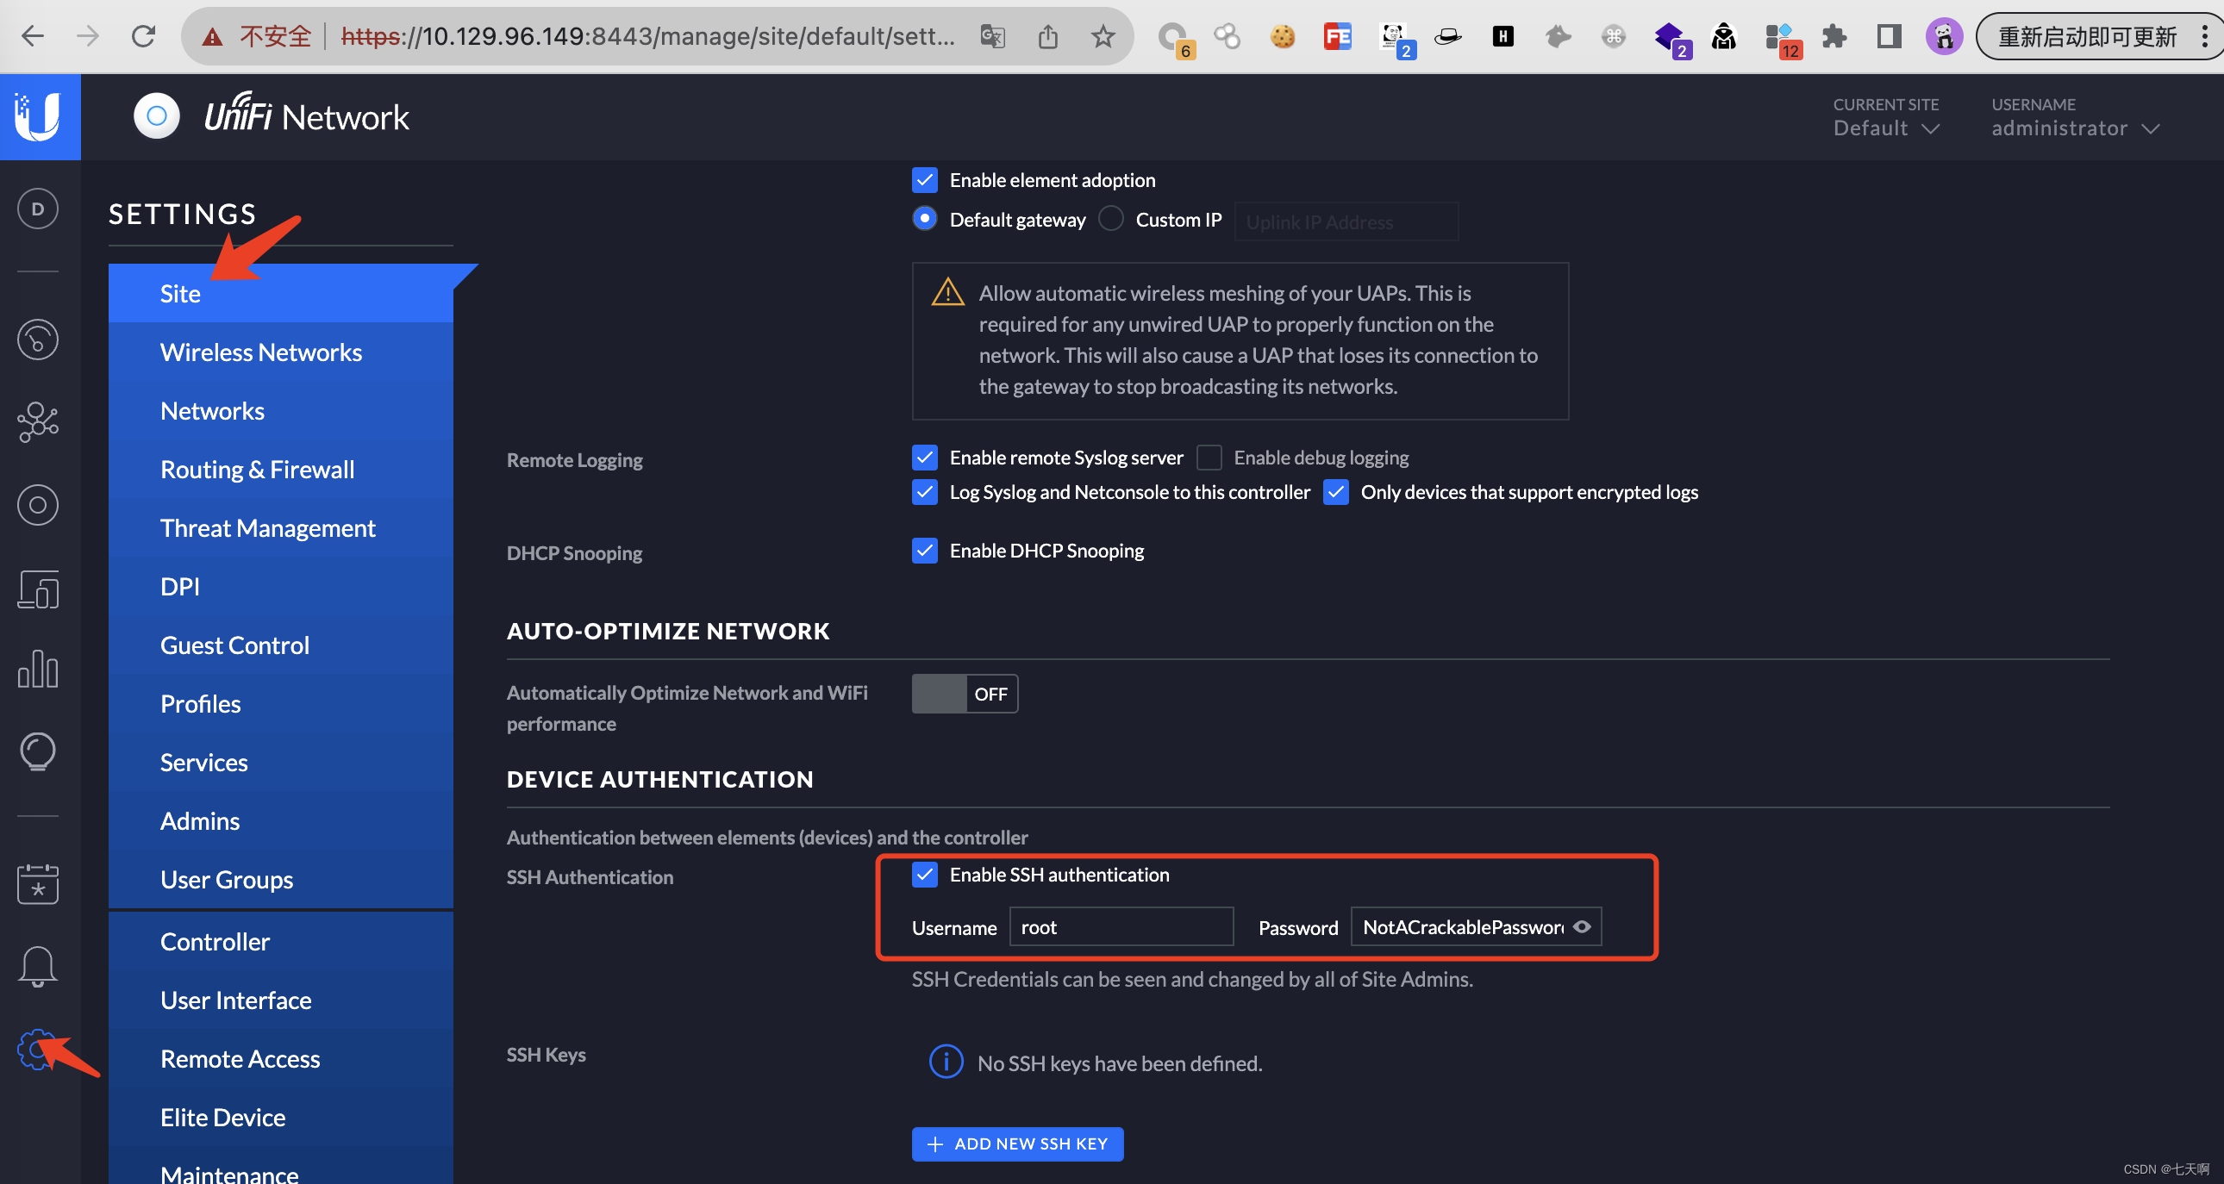The image size is (2224, 1184).
Task: Open the Alerts bell icon
Action: tap(38, 967)
